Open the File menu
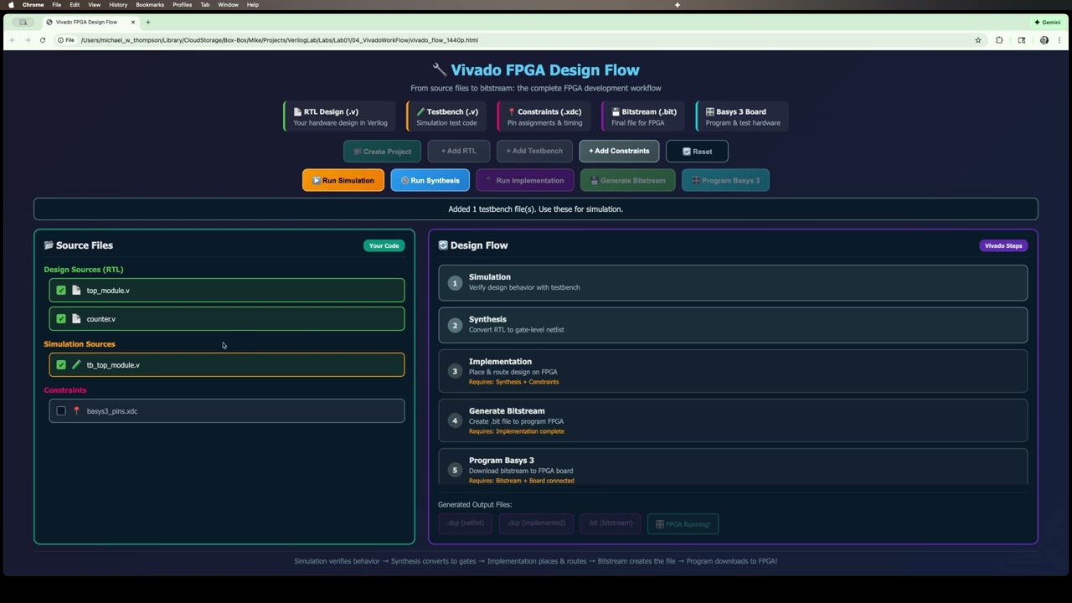 click(x=56, y=5)
